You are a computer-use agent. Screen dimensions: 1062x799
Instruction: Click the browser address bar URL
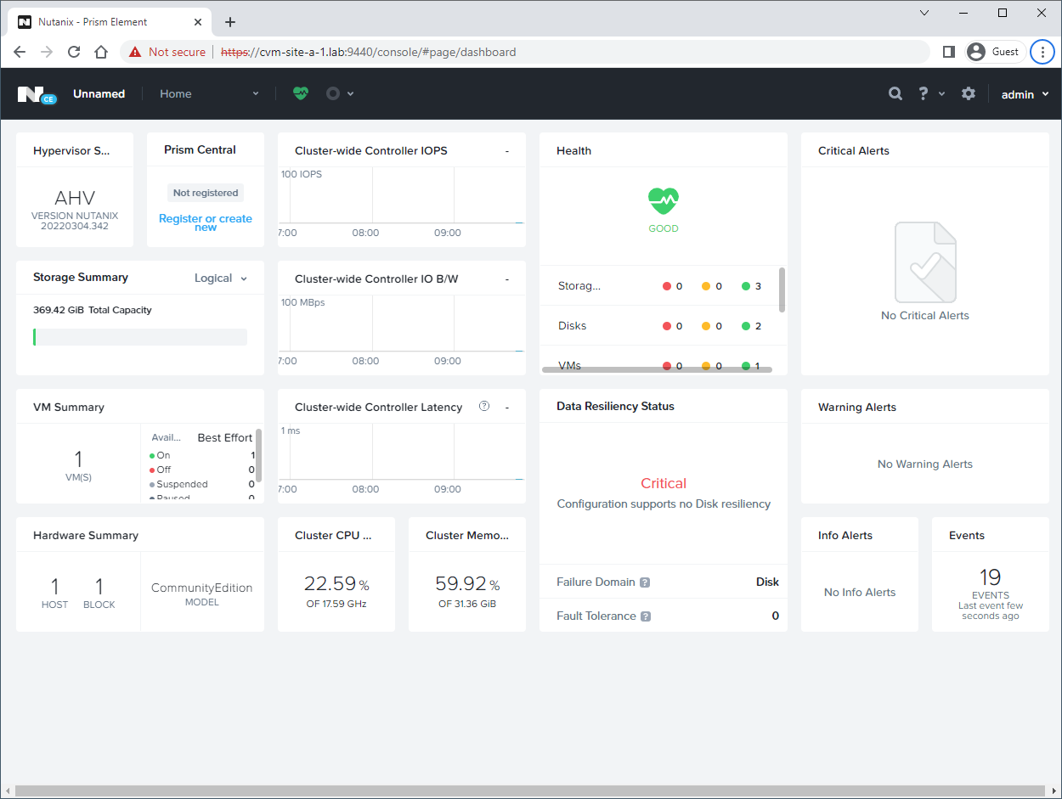[368, 52]
